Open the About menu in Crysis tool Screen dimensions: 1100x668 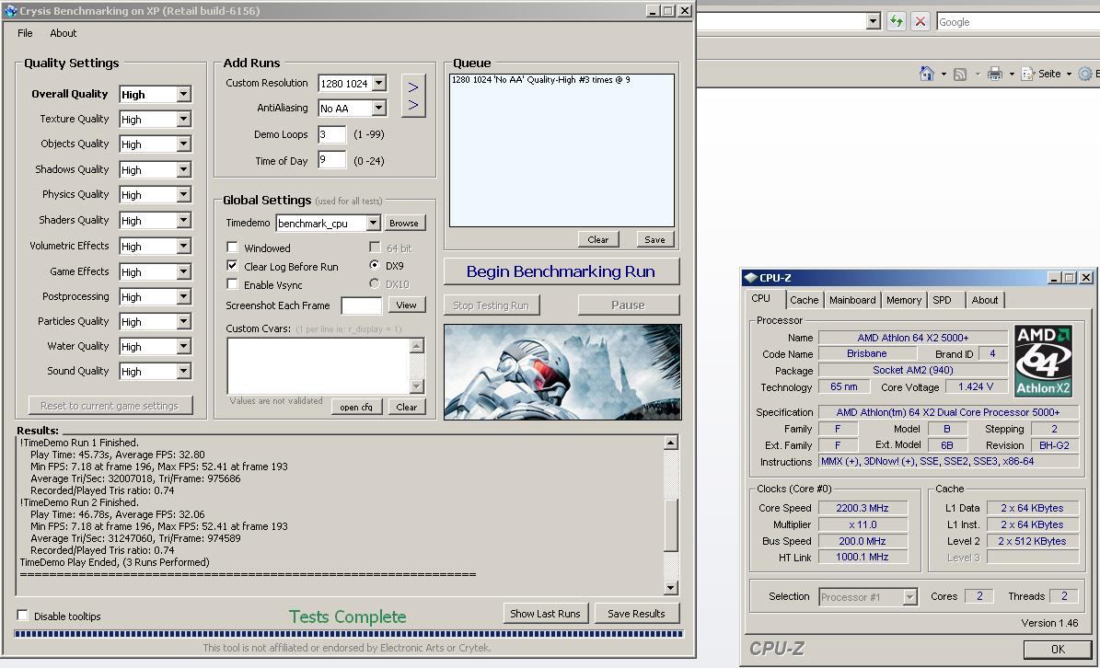pyautogui.click(x=64, y=33)
